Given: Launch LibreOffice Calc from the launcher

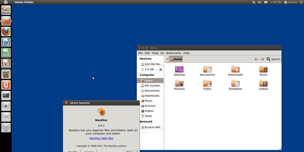Looking at the screenshot, I should (6, 53).
